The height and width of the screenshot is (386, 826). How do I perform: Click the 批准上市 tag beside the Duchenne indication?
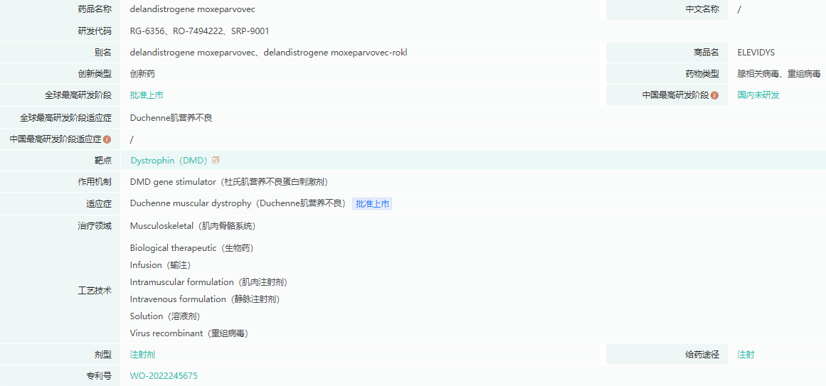tap(372, 204)
